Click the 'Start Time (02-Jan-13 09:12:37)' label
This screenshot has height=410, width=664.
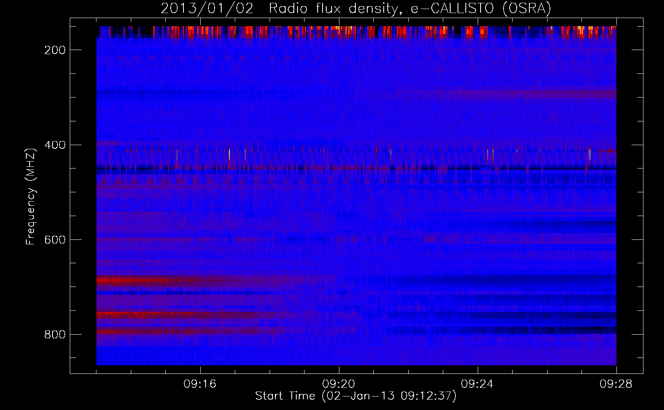pyautogui.click(x=356, y=396)
